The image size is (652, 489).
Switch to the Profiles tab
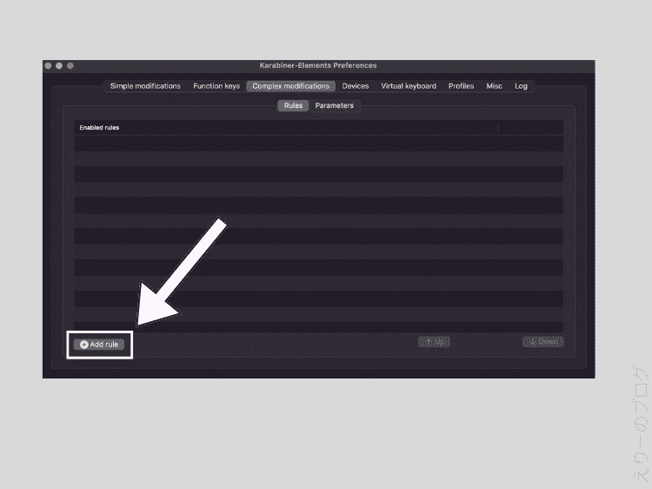coord(461,86)
